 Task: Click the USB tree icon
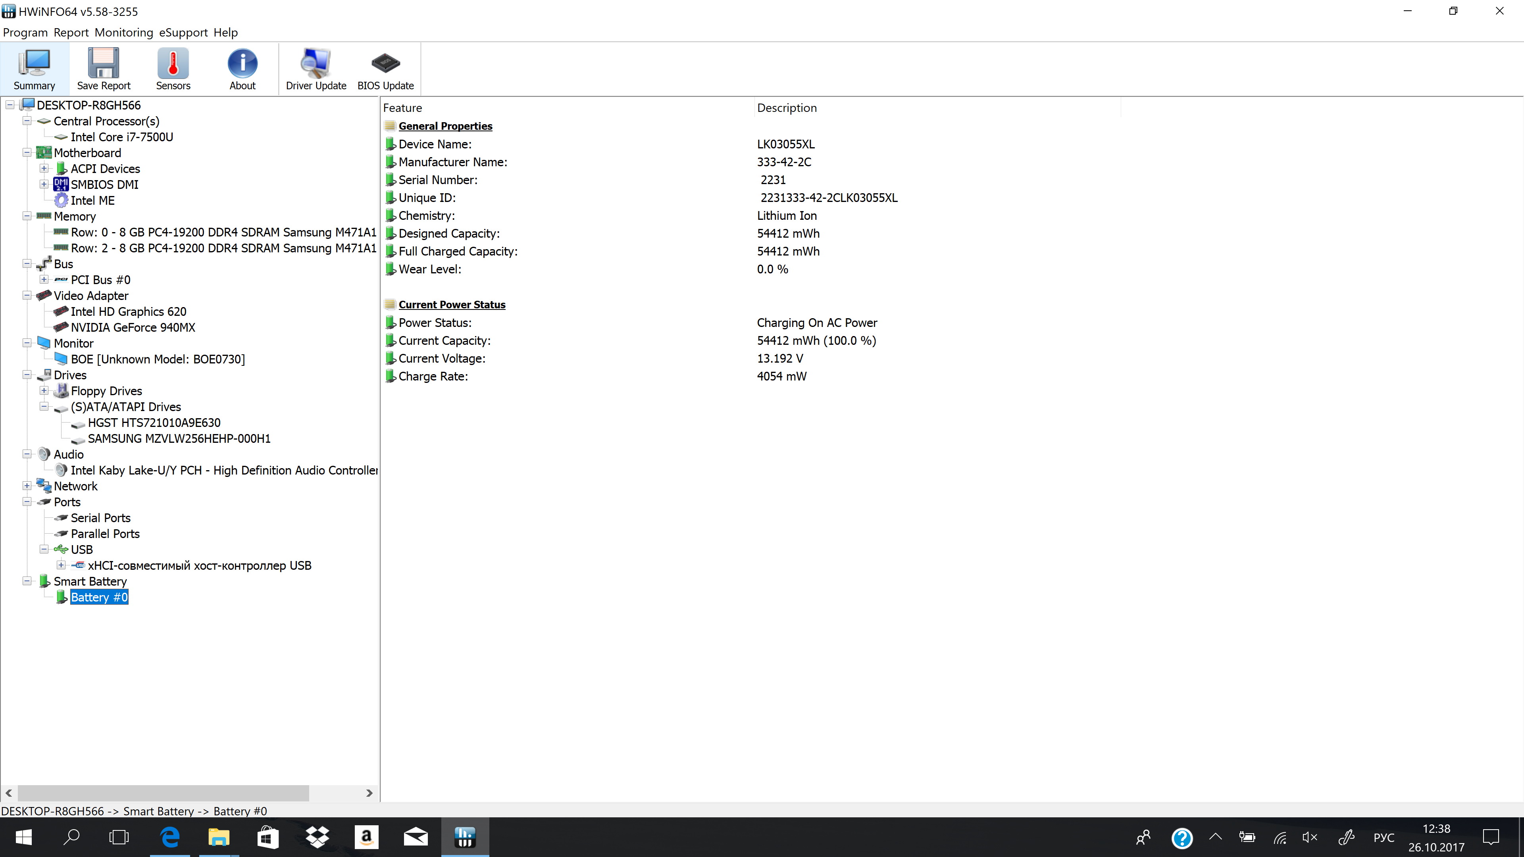(61, 550)
